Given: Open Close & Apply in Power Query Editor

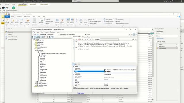Looking at the screenshot, I should [x=7, y=21].
